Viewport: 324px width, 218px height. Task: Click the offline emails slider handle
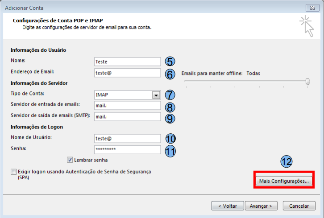point(307,81)
